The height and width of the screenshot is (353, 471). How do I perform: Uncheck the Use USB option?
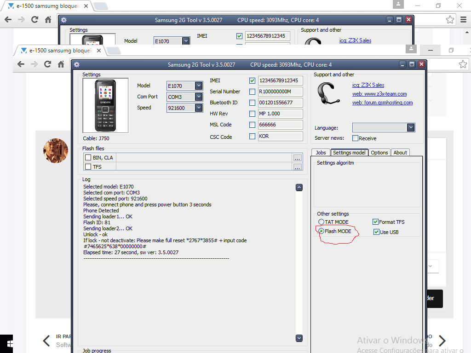(376, 232)
